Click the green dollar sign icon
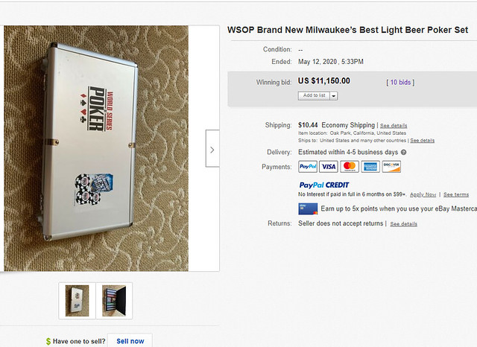This screenshot has width=477, height=347. (x=48, y=341)
